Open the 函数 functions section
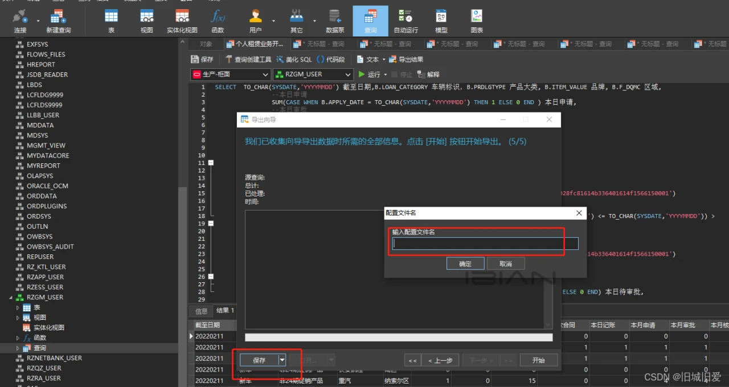 coord(218,21)
